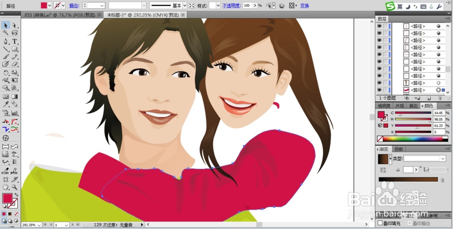Click target circle of selected bottom <路径> row
The image size is (453, 229).
pos(439,90)
